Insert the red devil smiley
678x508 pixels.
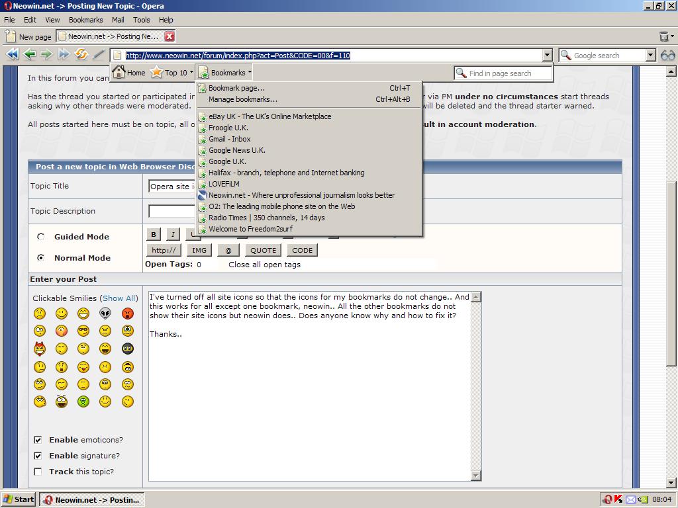point(39,348)
